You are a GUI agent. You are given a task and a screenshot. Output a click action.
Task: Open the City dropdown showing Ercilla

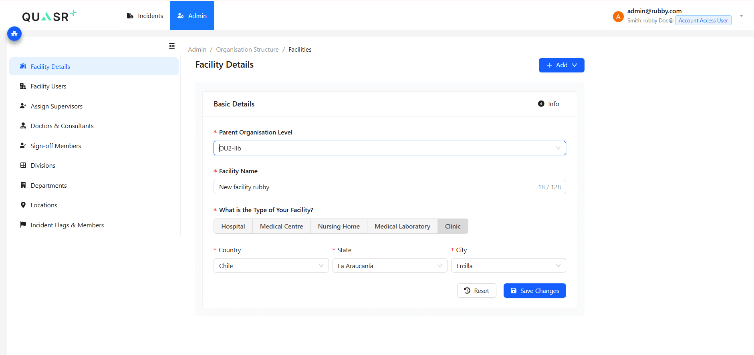coord(508,265)
